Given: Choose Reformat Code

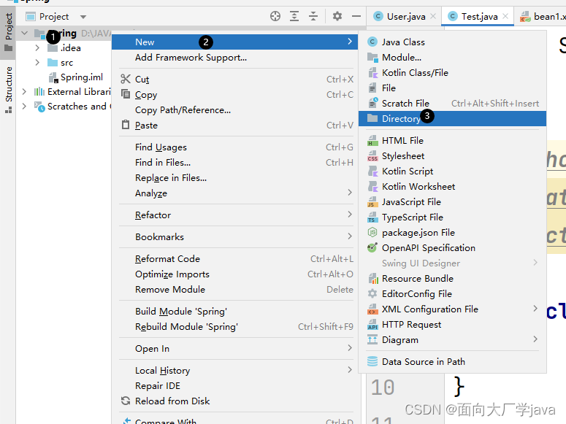Looking at the screenshot, I should click(236, 259).
